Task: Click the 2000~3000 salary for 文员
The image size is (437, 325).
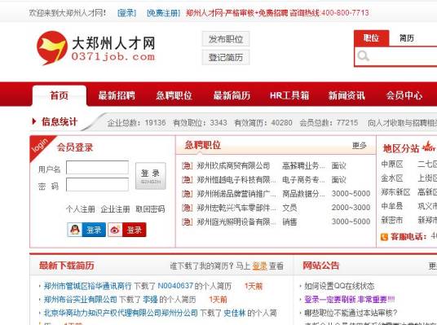Action: click(x=351, y=208)
